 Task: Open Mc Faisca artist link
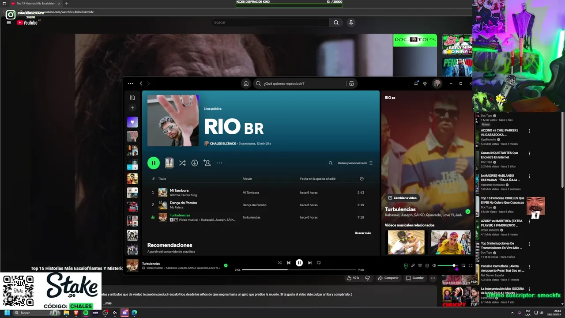point(177,208)
